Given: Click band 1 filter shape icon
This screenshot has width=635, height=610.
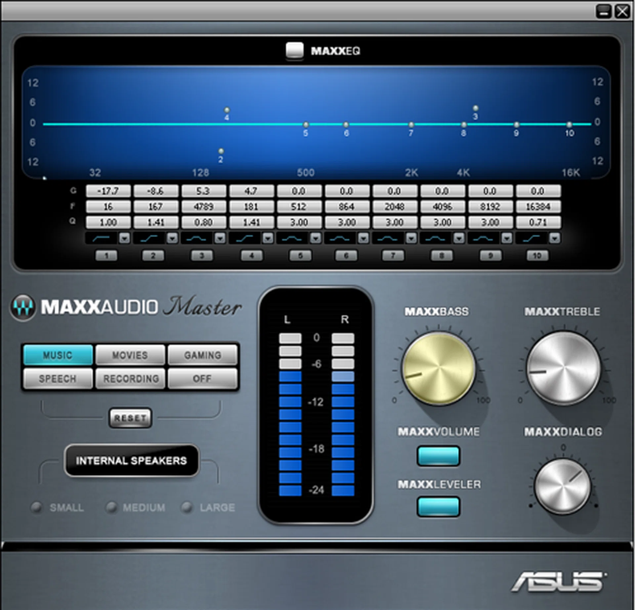Looking at the screenshot, I should 101,238.
